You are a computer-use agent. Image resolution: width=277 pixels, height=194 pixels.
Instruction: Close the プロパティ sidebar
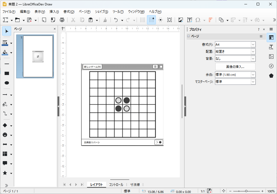264,29
